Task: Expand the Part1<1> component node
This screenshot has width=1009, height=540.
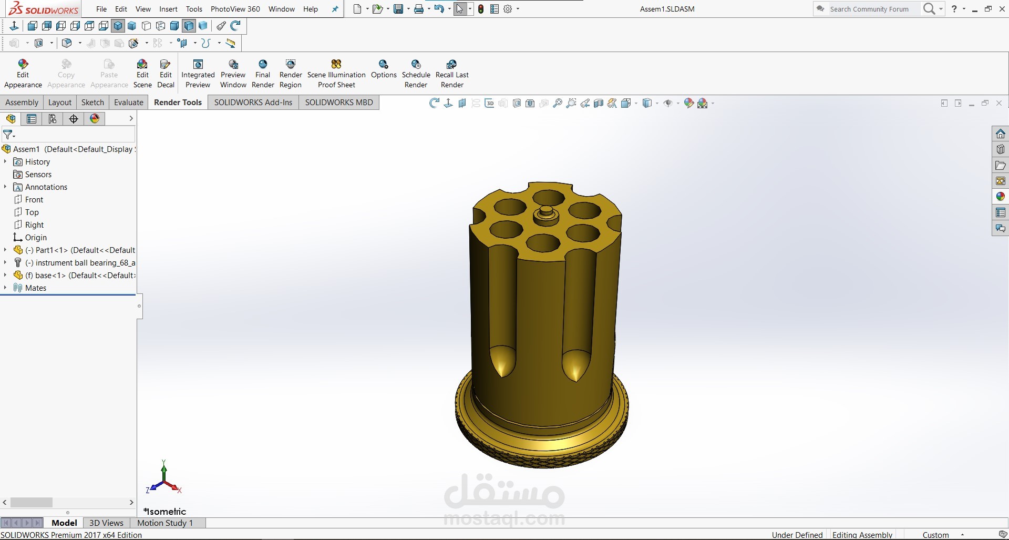Action: point(5,250)
